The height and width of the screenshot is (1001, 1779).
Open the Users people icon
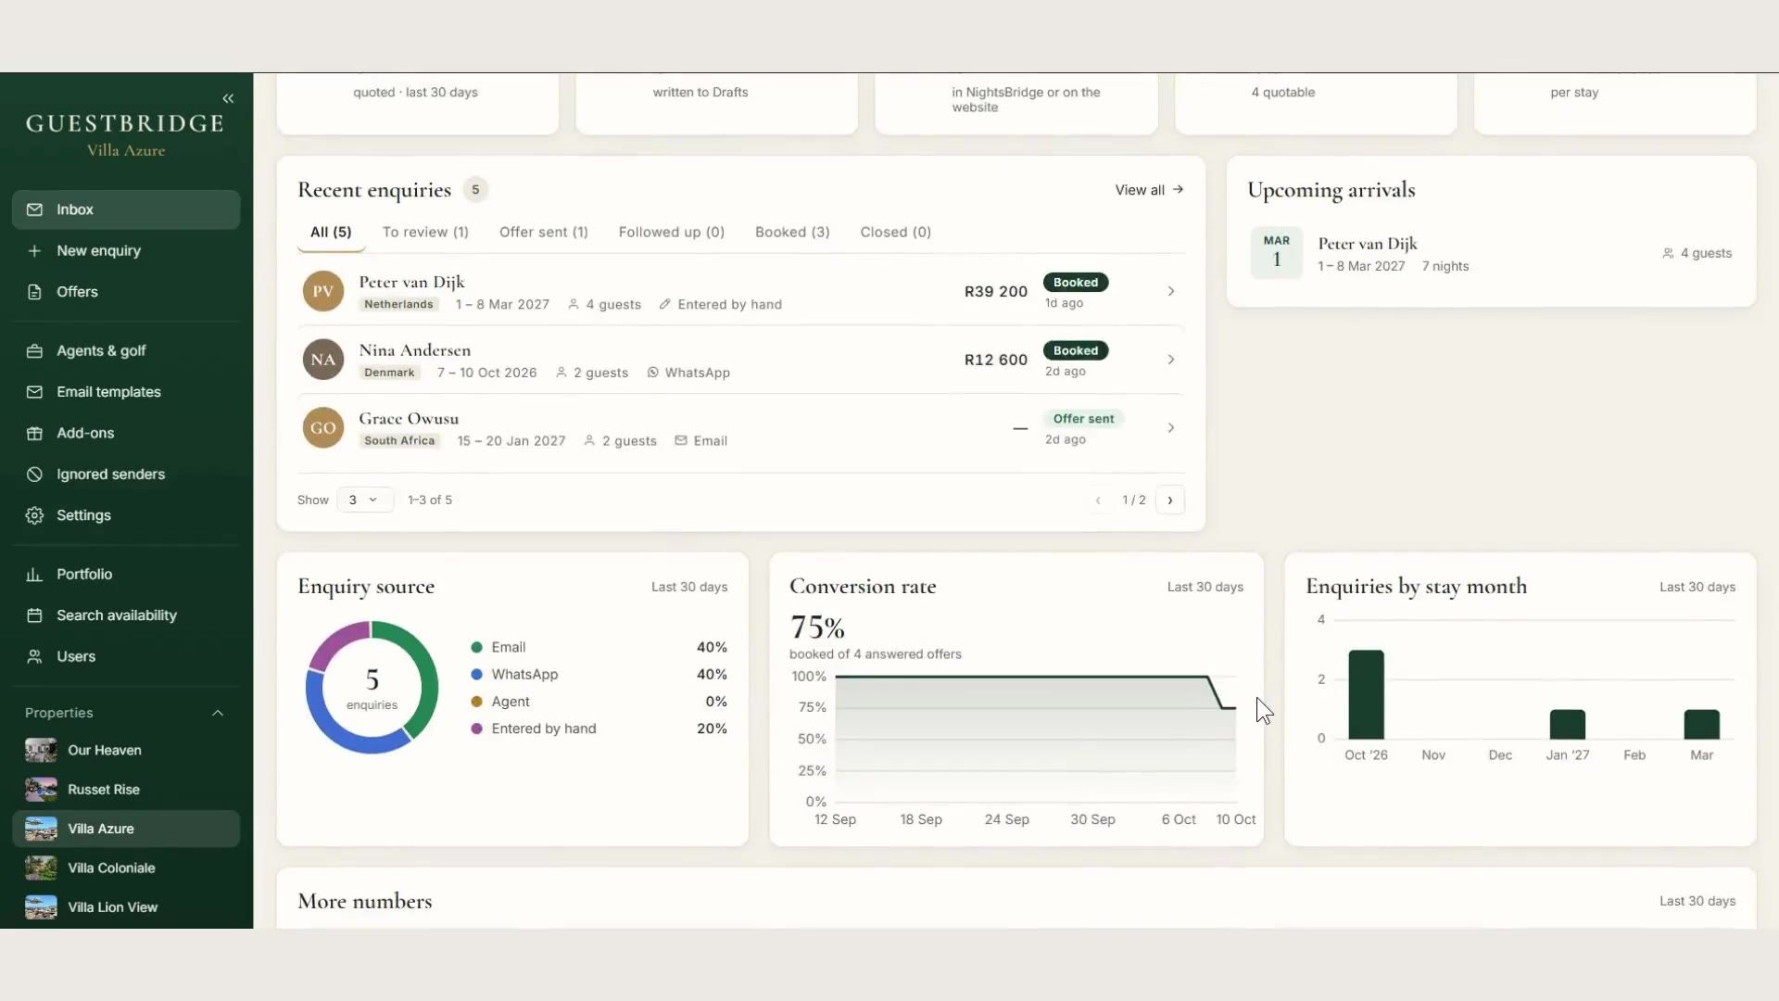[34, 656]
